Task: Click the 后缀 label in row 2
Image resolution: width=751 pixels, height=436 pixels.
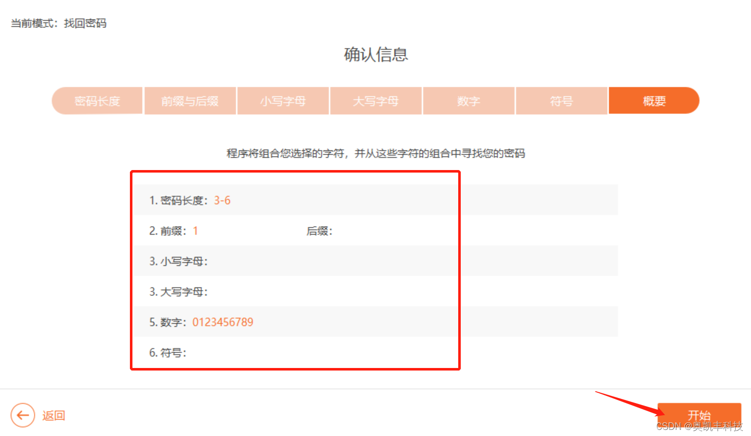Action: click(x=320, y=231)
